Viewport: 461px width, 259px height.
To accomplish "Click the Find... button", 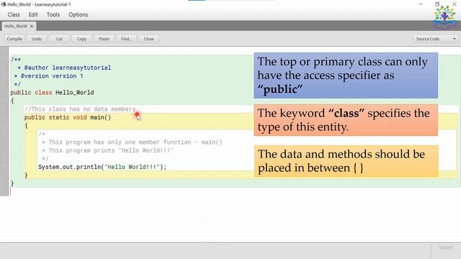I will 127,39.
